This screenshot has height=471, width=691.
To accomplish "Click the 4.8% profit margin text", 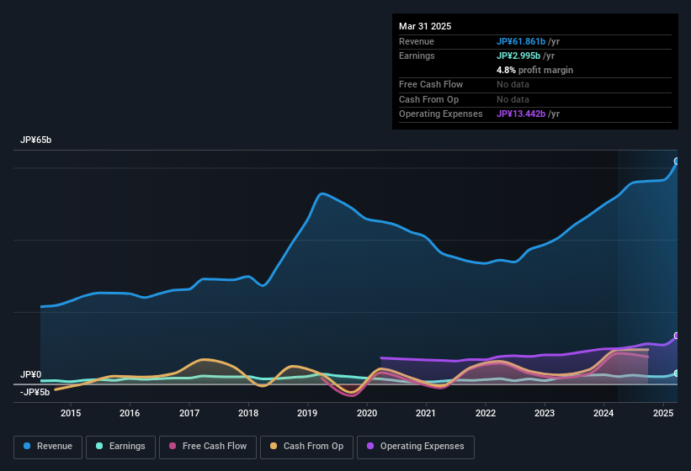I will [535, 70].
